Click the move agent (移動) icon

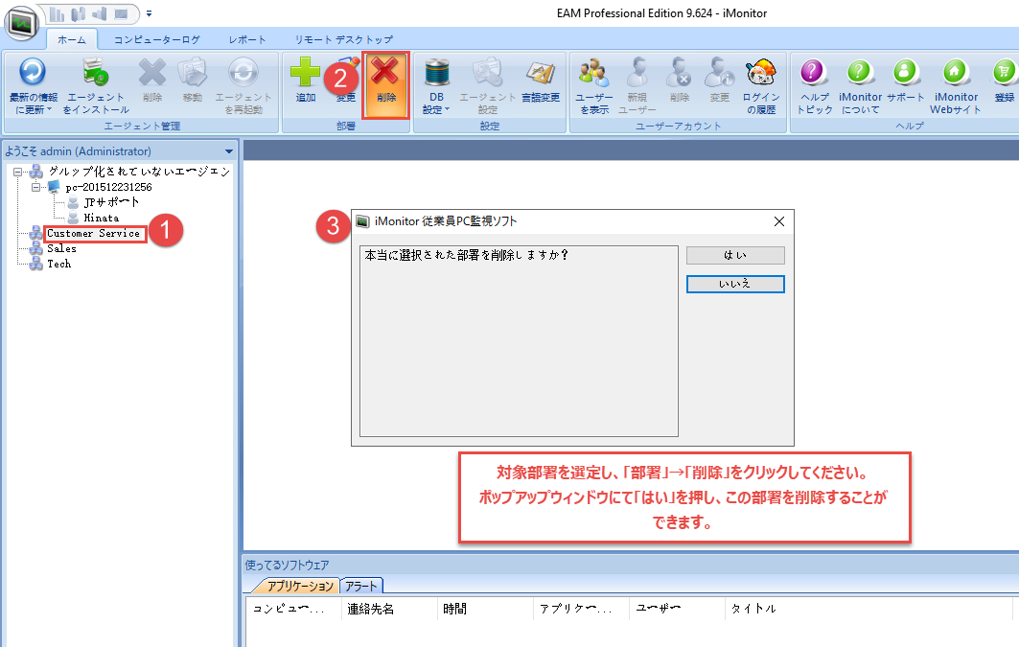193,73
